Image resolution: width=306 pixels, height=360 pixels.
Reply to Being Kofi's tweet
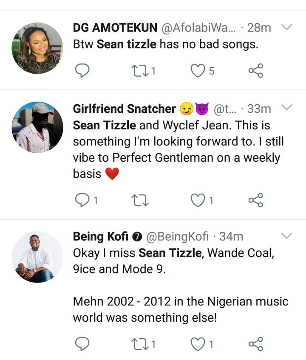[82, 344]
